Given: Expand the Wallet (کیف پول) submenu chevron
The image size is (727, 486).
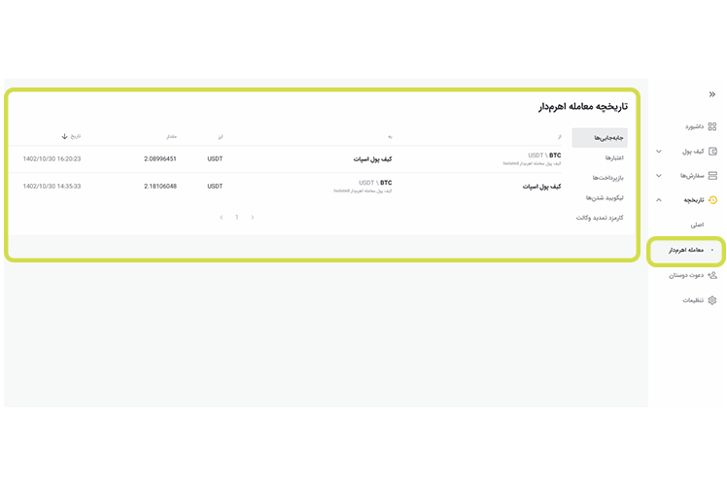Looking at the screenshot, I should 659,152.
